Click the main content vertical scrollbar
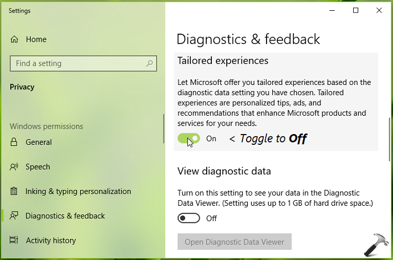 390,139
